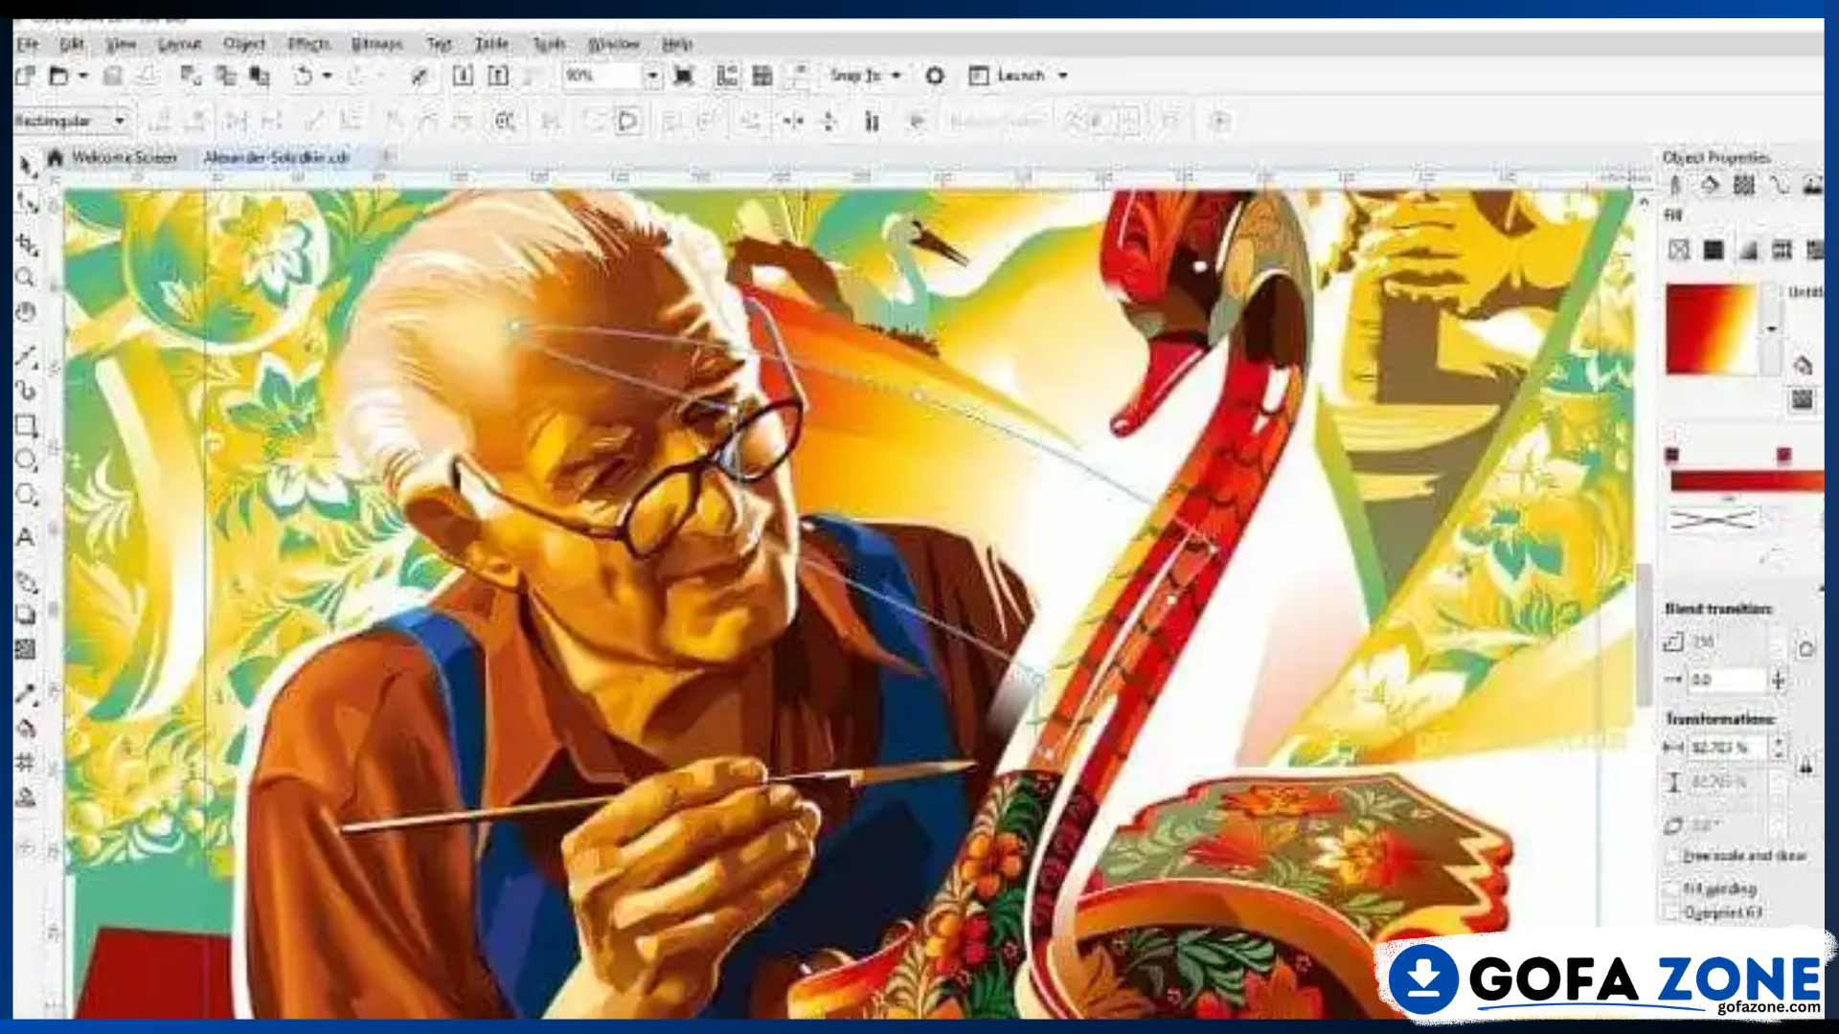Choose the Artistic Media tool
1839x1034 pixels.
coord(26,391)
